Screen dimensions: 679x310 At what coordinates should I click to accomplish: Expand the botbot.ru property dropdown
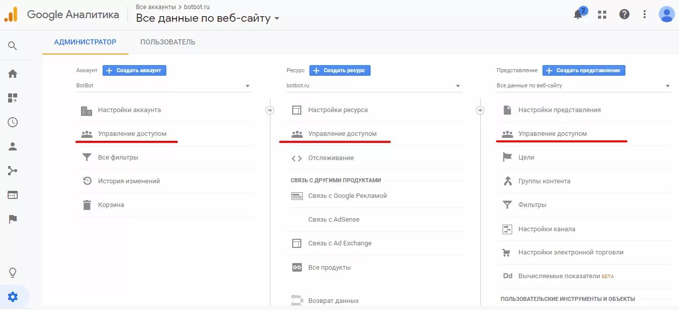pyautogui.click(x=375, y=86)
